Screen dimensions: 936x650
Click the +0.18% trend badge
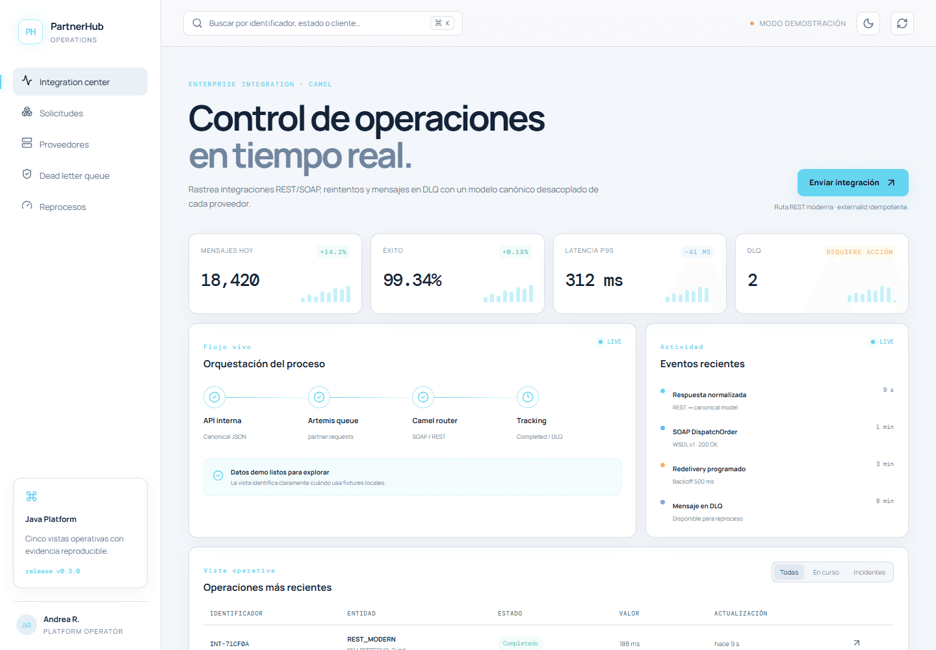(x=515, y=252)
